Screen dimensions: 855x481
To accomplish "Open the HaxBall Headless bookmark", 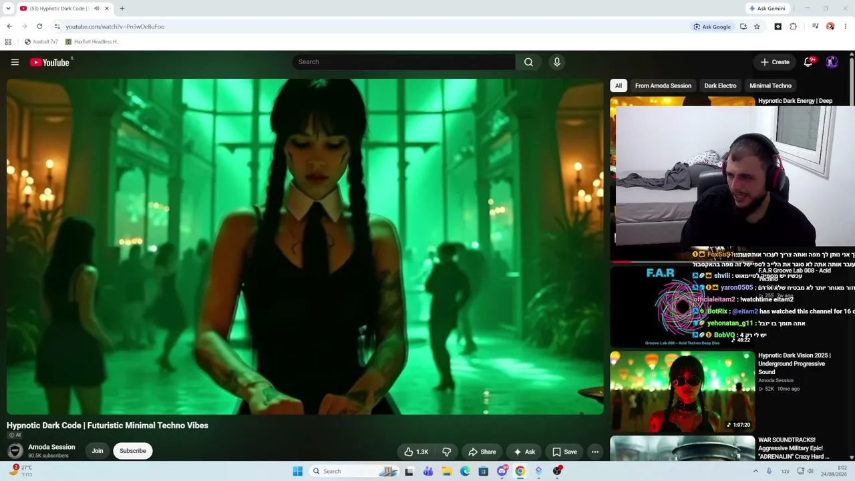I will (x=93, y=41).
